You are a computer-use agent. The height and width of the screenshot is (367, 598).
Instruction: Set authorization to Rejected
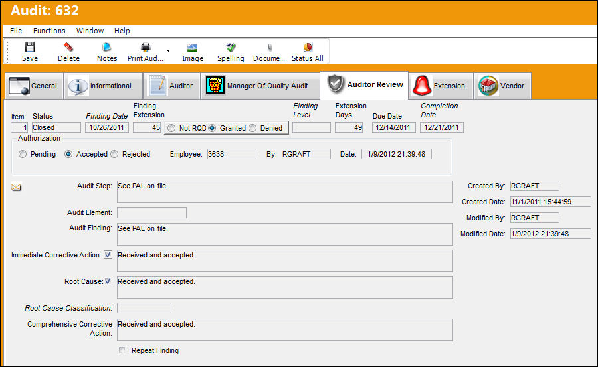pos(114,154)
